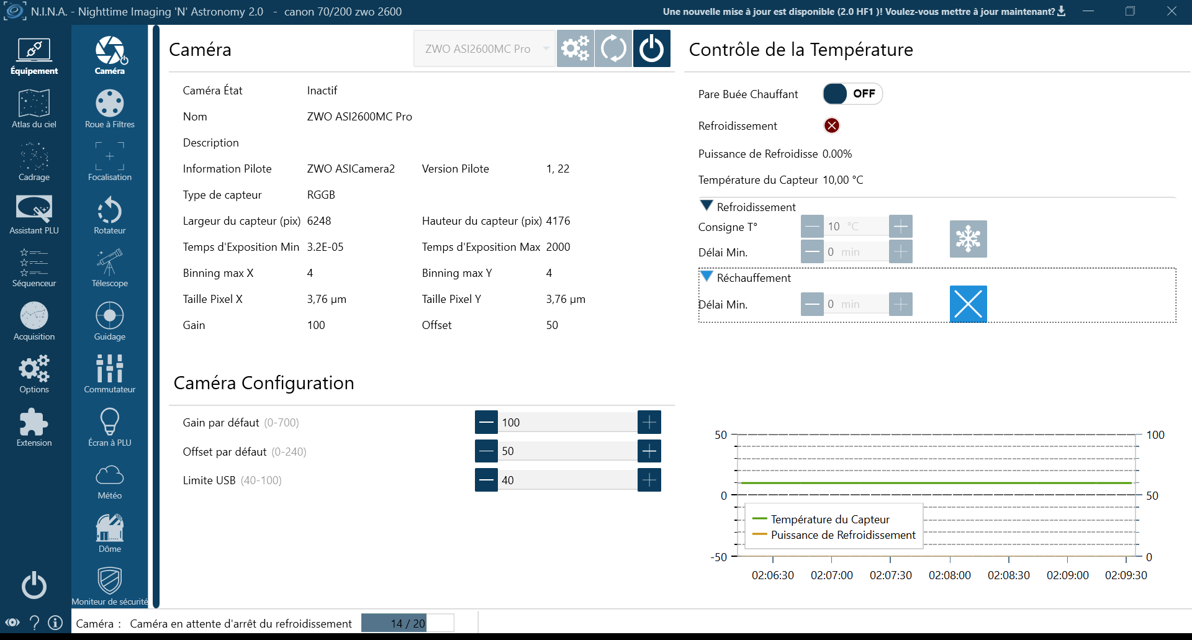
Task: Open the Extension section
Action: point(34,427)
